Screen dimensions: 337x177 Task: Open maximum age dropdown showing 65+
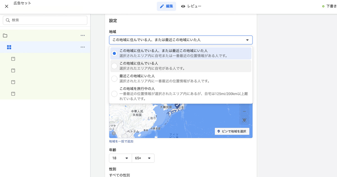click(x=143, y=158)
